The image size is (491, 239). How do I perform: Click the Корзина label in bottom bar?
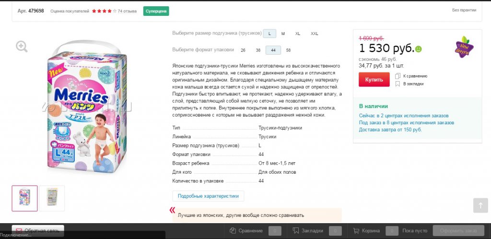[371, 231]
